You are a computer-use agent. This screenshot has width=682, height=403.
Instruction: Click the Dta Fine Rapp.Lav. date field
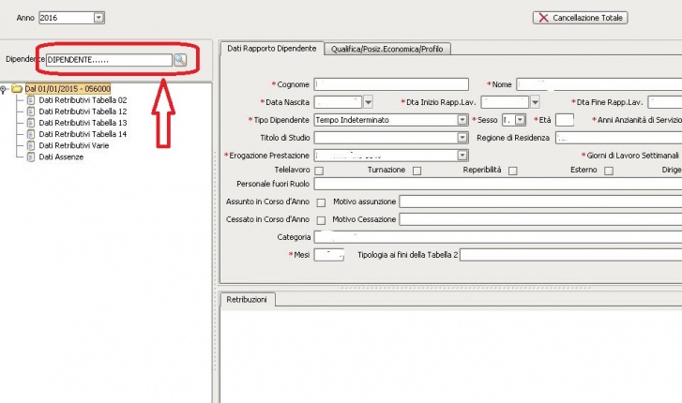(665, 102)
